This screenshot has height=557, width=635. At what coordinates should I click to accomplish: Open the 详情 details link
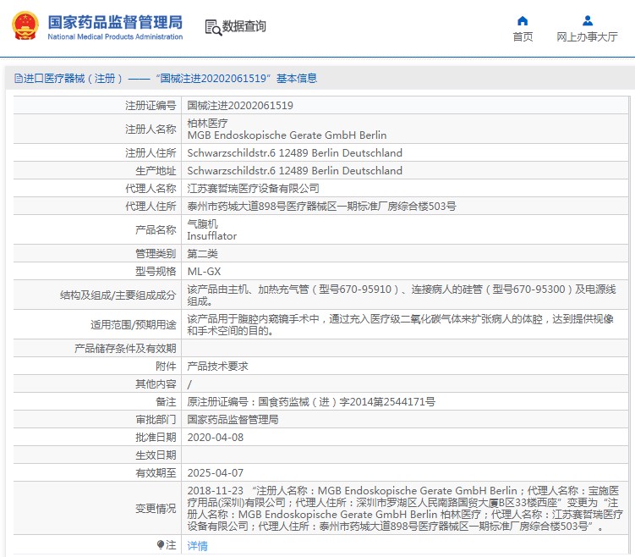[x=197, y=546]
